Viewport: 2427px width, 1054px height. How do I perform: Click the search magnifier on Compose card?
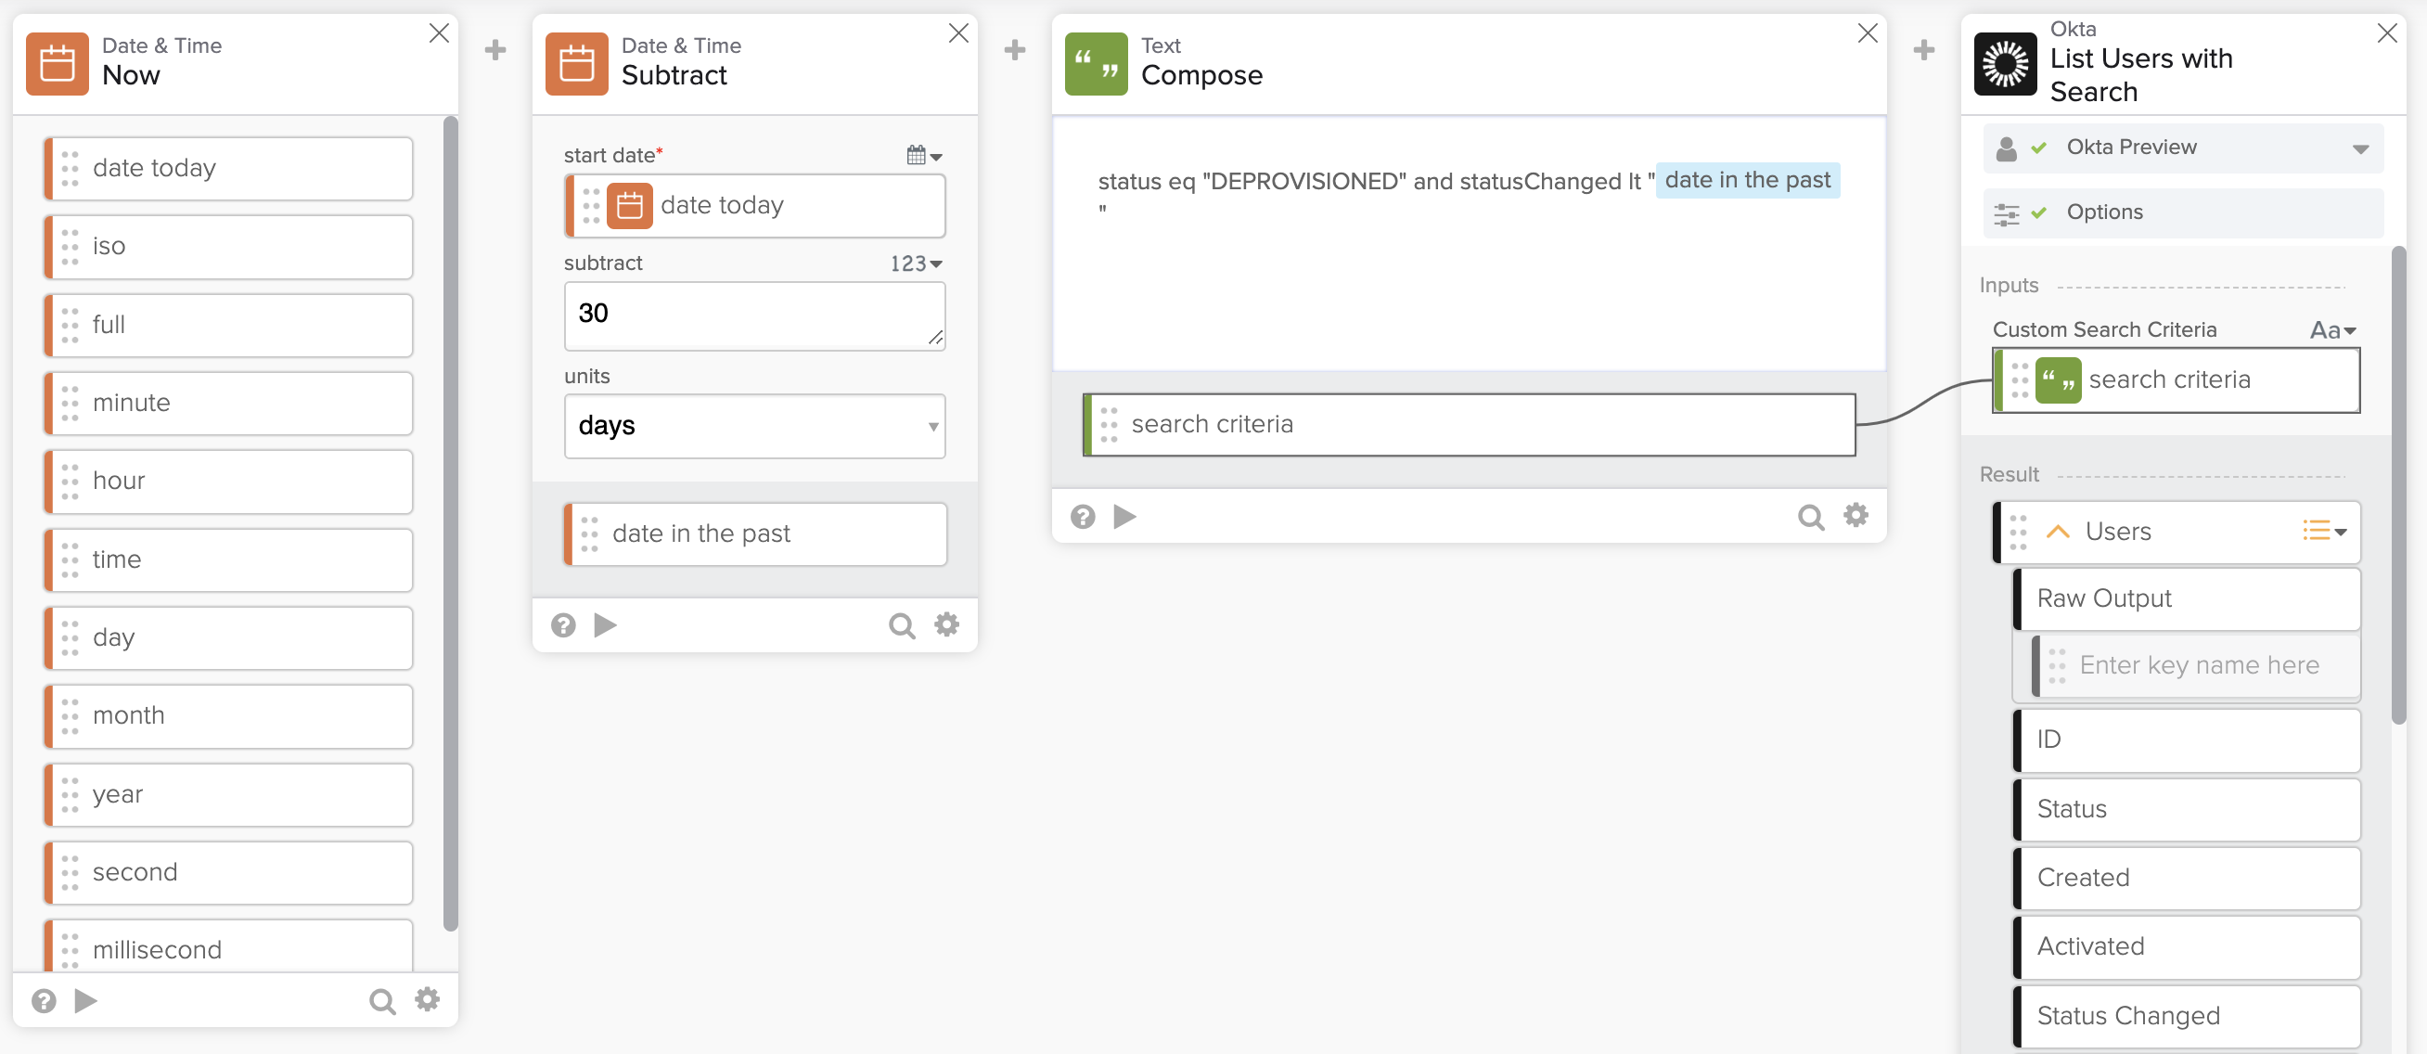pos(1810,516)
